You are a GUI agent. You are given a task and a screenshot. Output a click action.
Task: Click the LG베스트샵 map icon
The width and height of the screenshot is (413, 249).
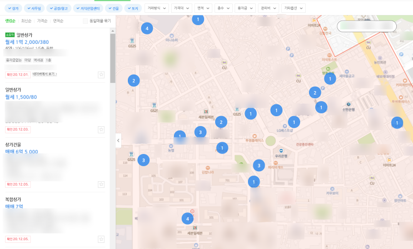pyautogui.click(x=285, y=126)
